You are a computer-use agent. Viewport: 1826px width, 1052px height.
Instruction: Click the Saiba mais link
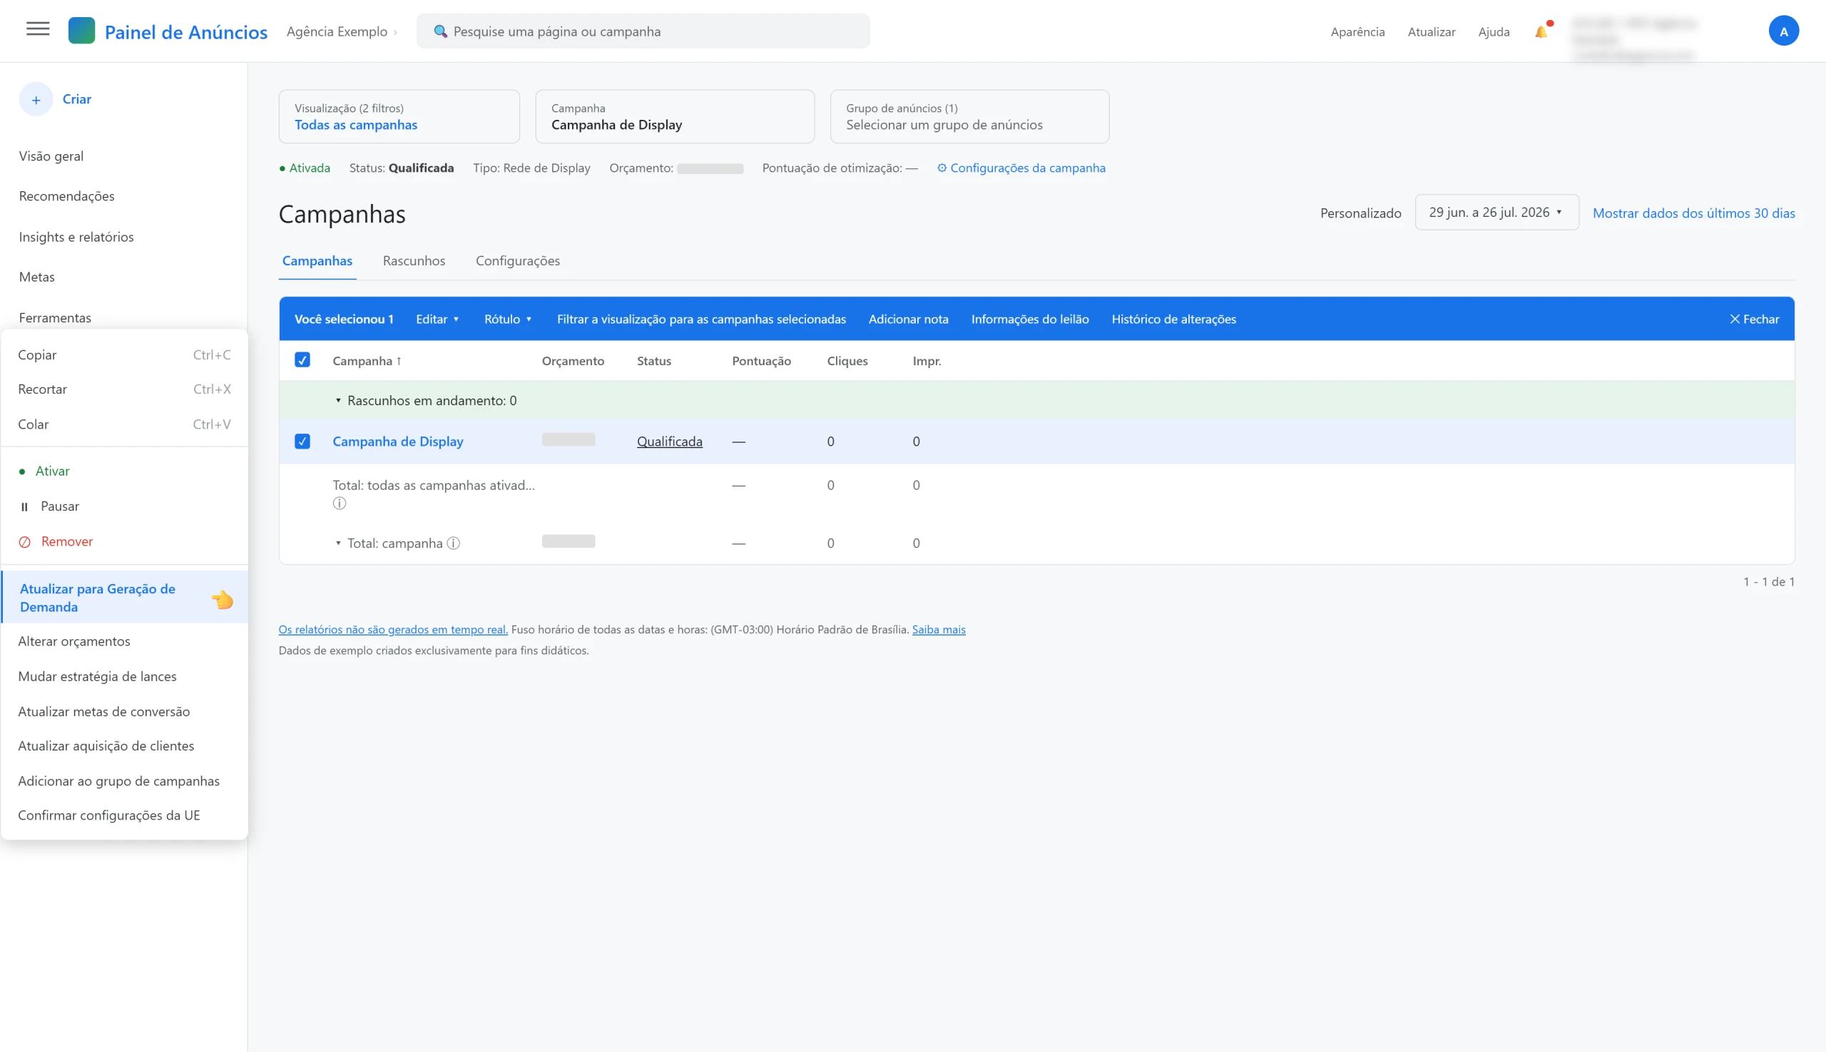pos(939,630)
